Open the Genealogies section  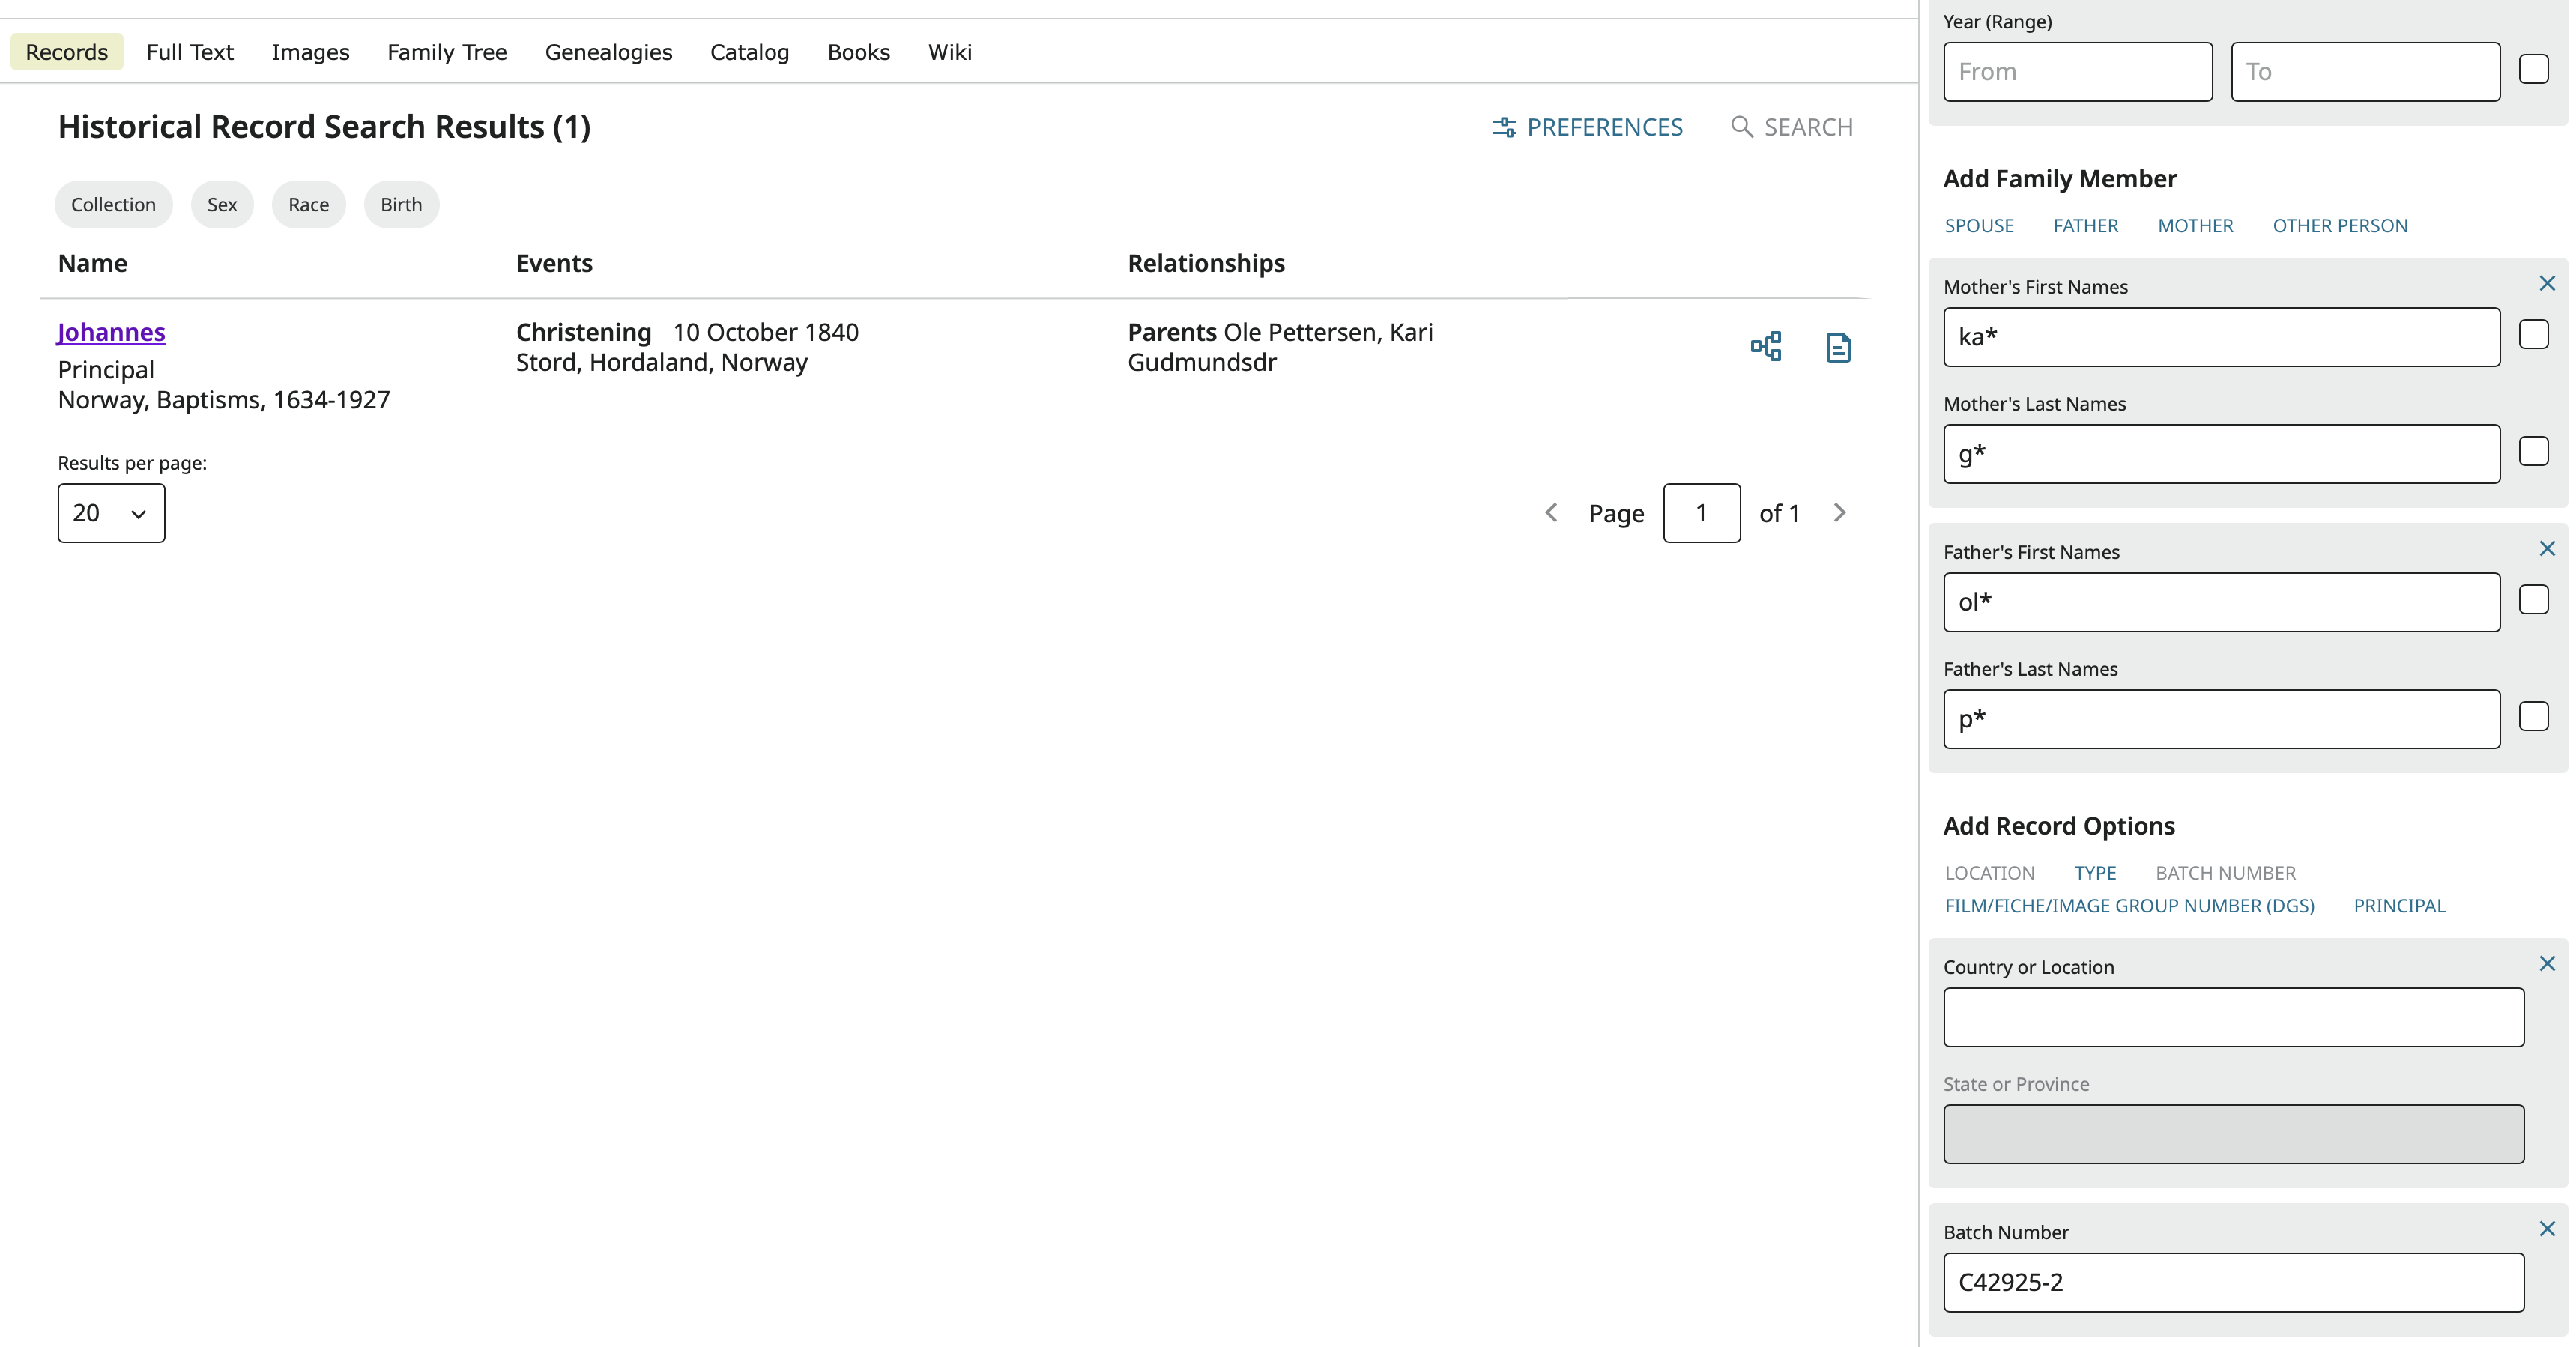(608, 52)
